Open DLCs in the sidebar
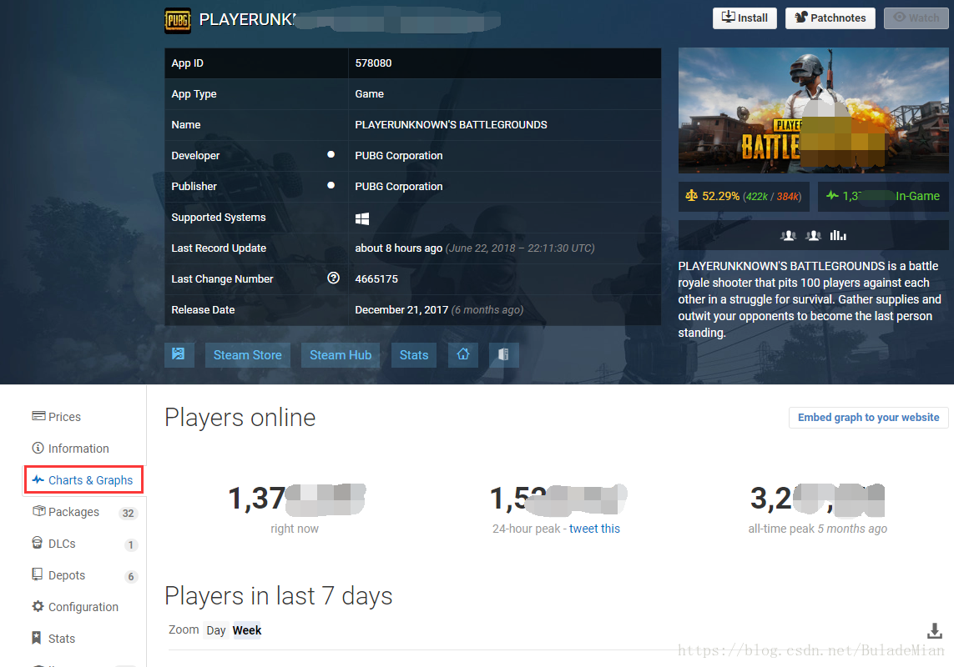 pos(54,544)
